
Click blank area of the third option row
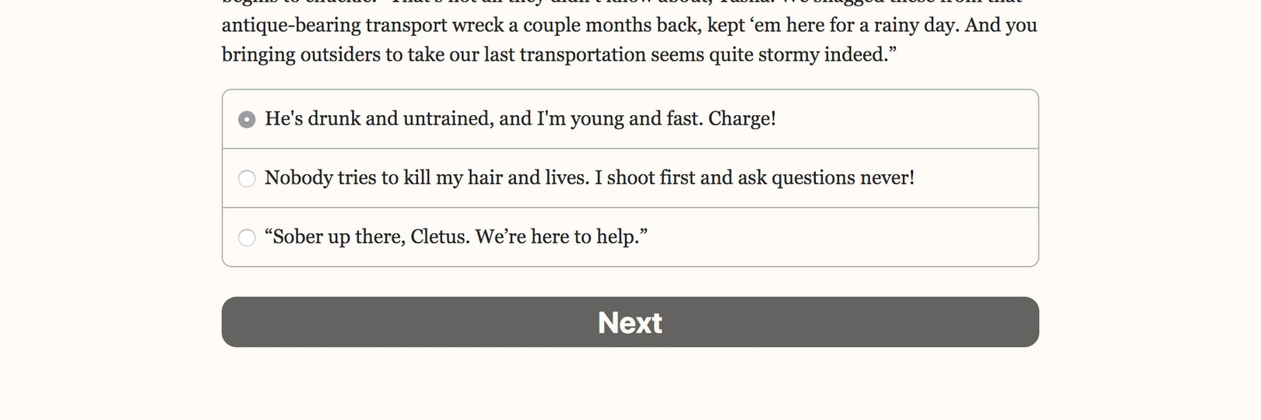[x=841, y=237]
